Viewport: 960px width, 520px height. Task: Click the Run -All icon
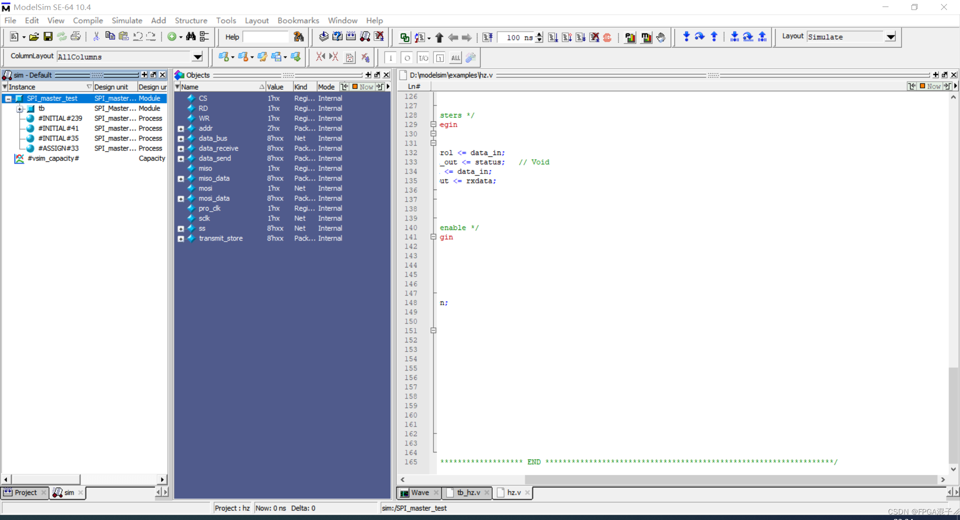click(x=580, y=37)
